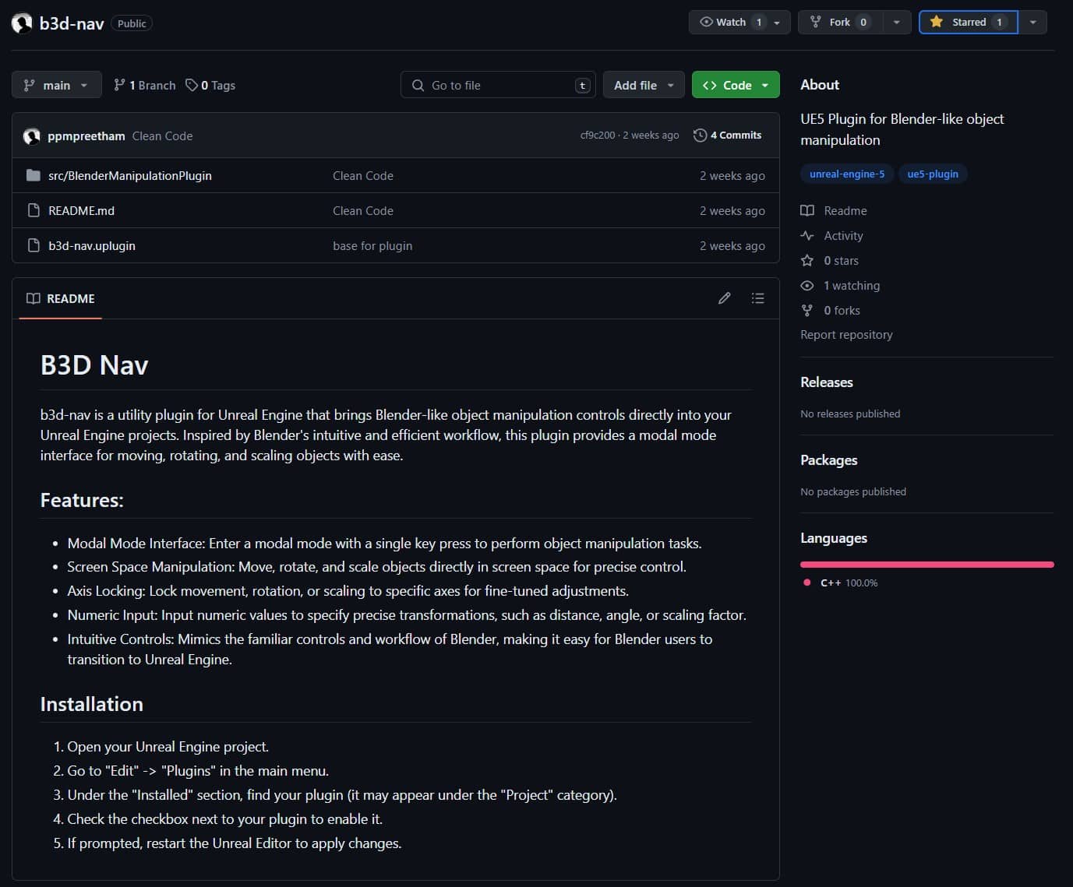Select the README tab
This screenshot has width=1073, height=887.
[x=61, y=298]
